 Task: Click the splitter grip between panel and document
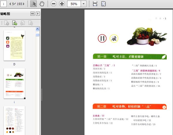(x=42, y=95)
